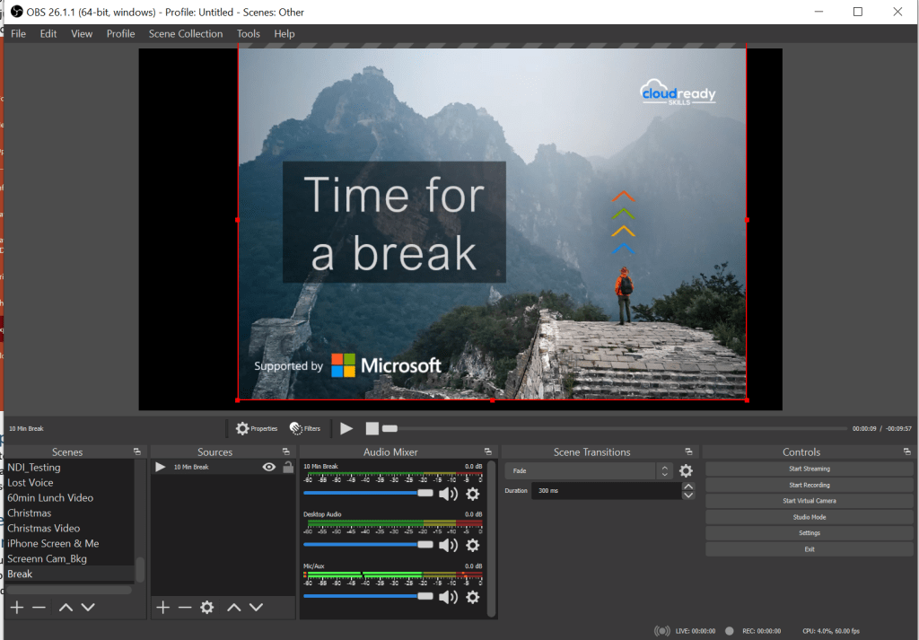Open source properties gear in Sources panel

point(207,608)
